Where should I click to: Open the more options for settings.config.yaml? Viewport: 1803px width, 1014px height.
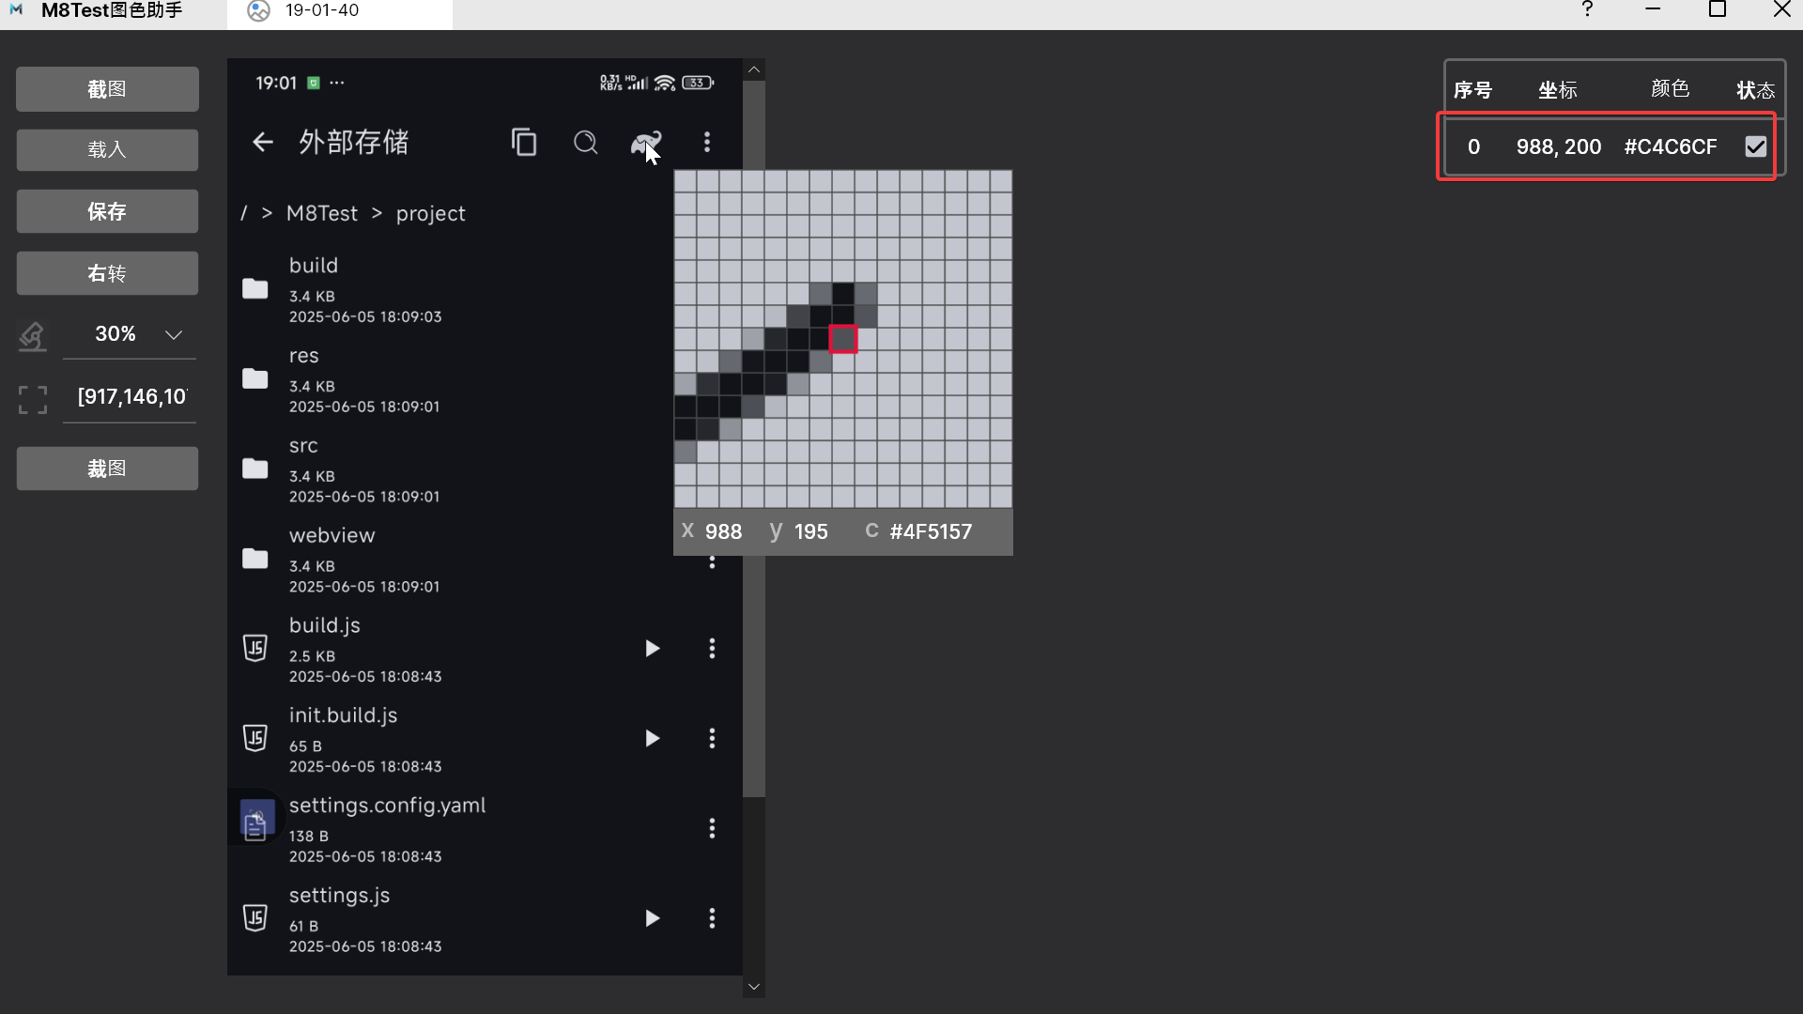pyautogui.click(x=712, y=828)
